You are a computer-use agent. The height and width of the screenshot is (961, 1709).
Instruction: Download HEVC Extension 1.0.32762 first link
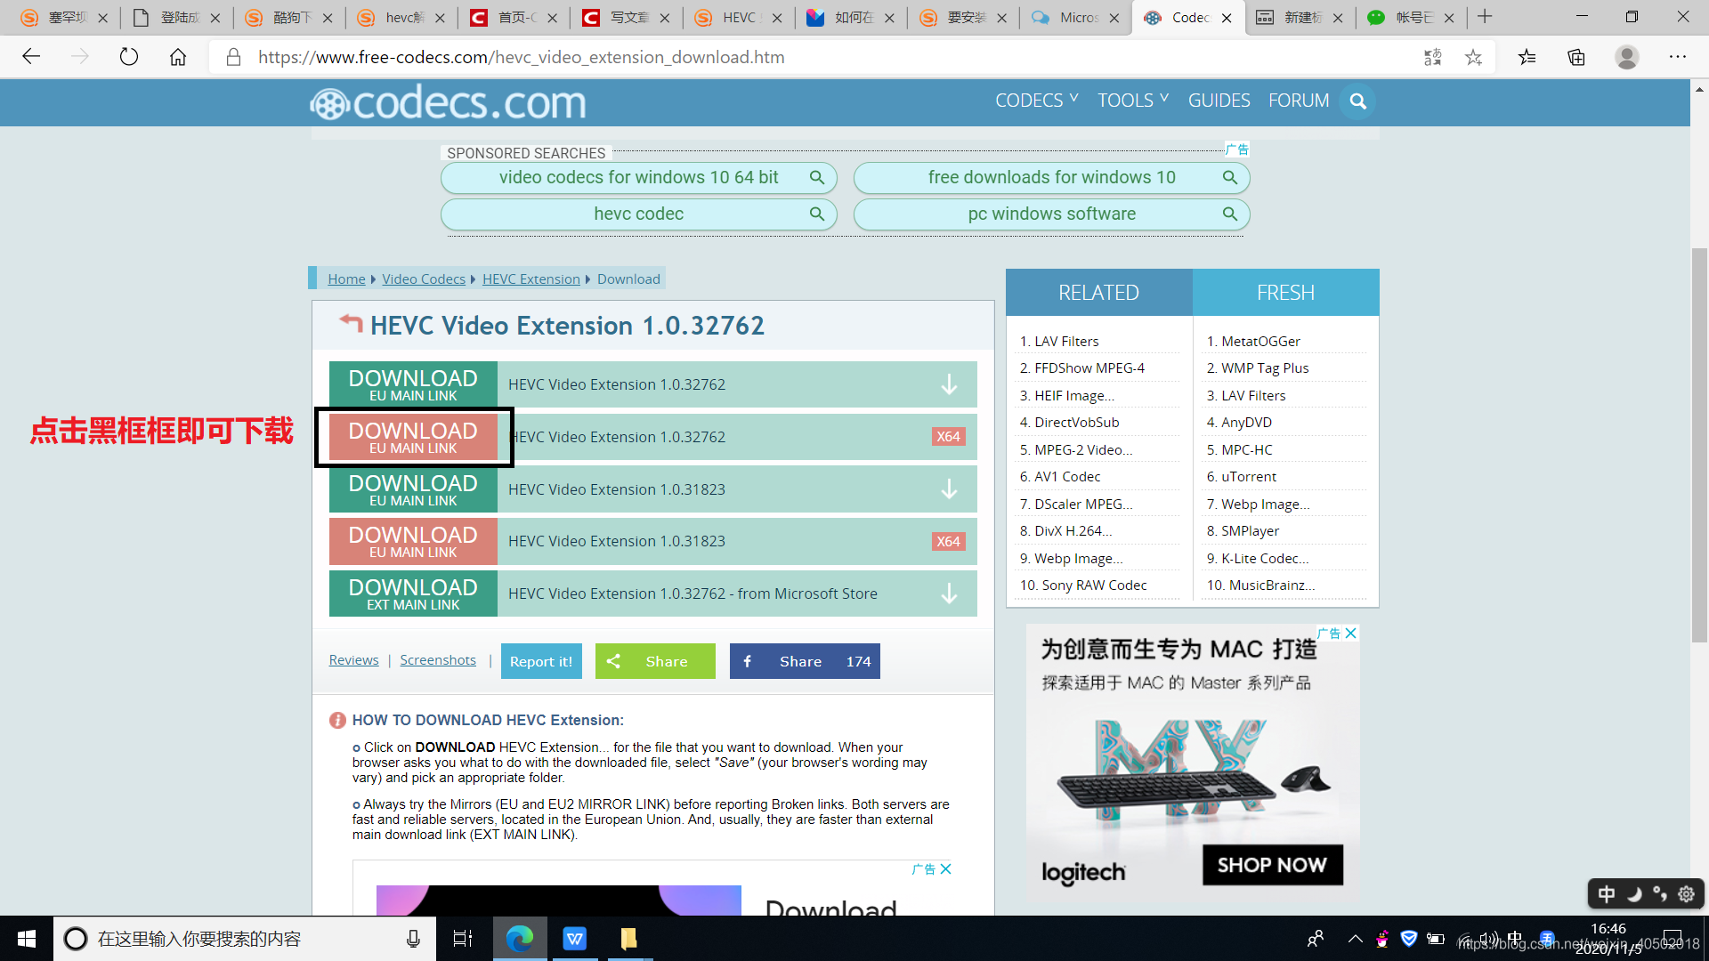click(413, 384)
